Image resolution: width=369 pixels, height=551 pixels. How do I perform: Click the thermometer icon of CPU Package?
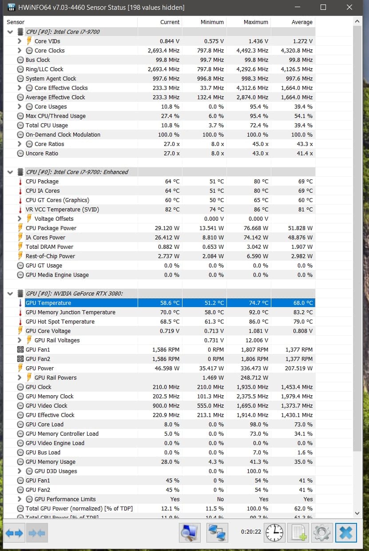(20, 181)
